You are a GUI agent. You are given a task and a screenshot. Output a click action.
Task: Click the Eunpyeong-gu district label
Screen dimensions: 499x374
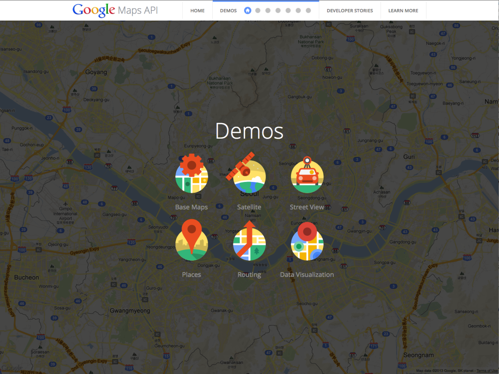tap(198, 146)
